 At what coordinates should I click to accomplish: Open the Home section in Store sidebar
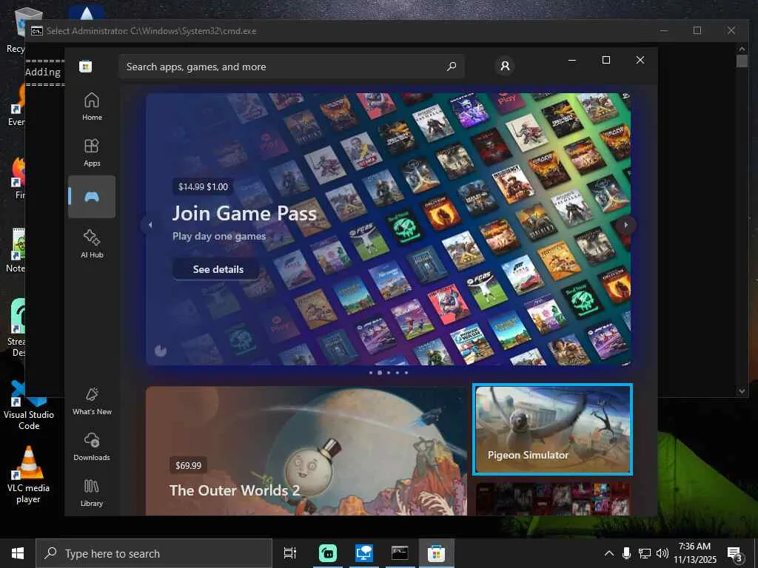coord(91,106)
